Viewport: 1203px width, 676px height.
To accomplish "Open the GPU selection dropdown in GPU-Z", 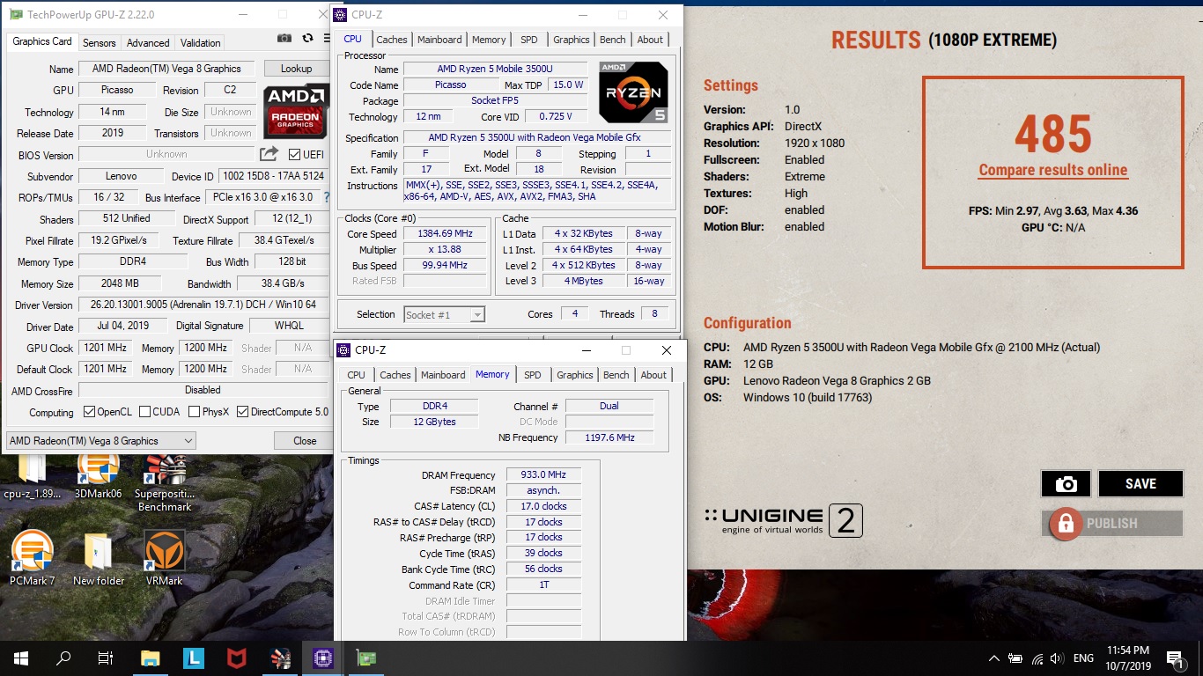I will (x=100, y=441).
